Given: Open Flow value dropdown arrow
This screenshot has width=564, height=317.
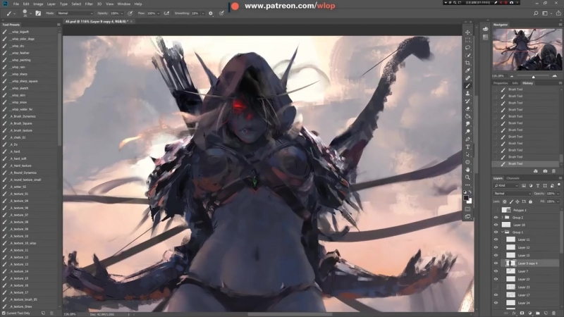Looking at the screenshot, I should (x=158, y=13).
